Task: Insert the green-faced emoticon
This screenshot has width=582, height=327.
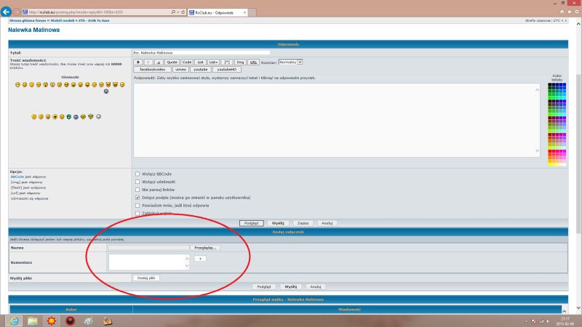Action: (x=68, y=117)
